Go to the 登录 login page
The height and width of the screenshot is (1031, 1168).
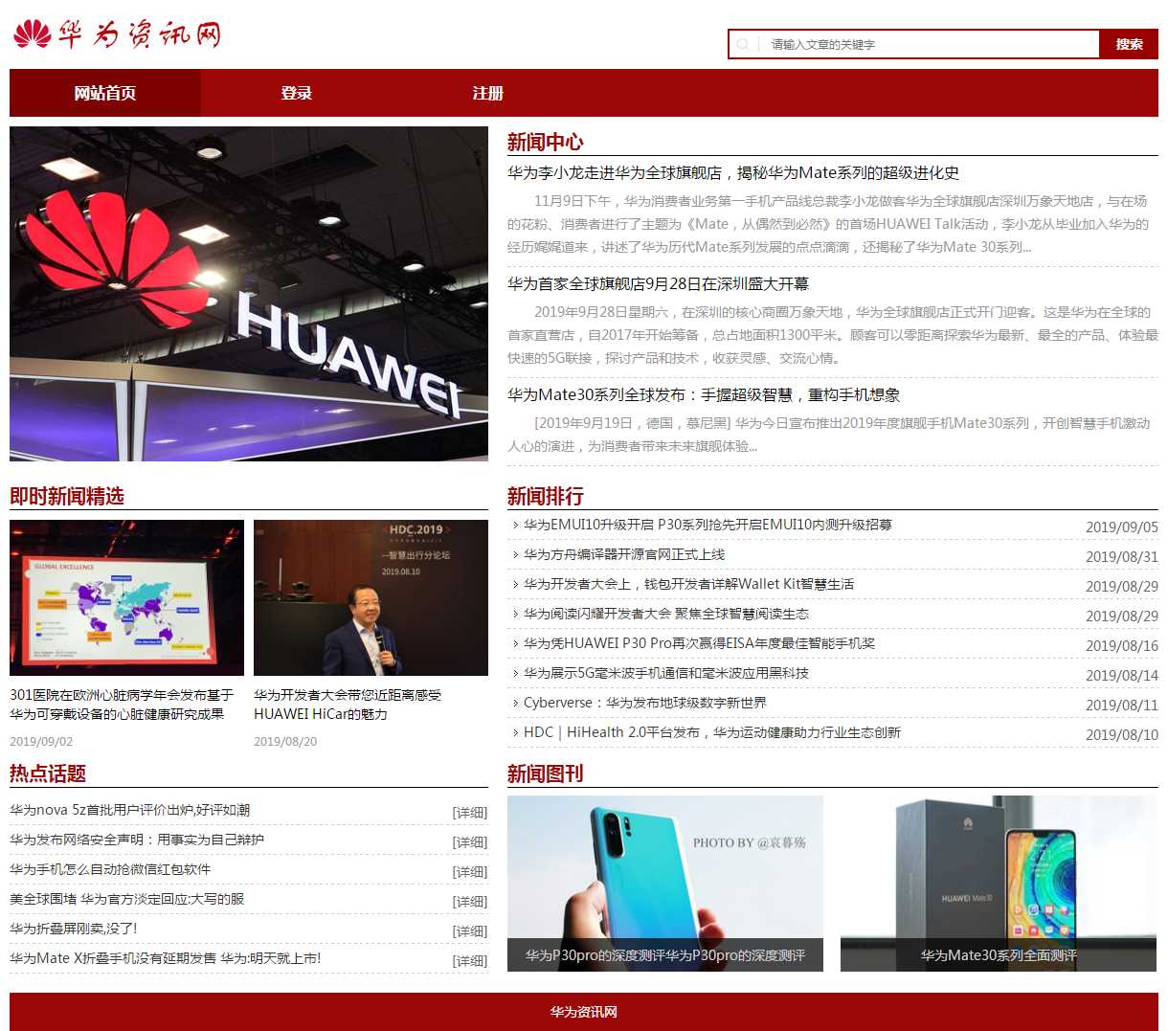pos(297,93)
